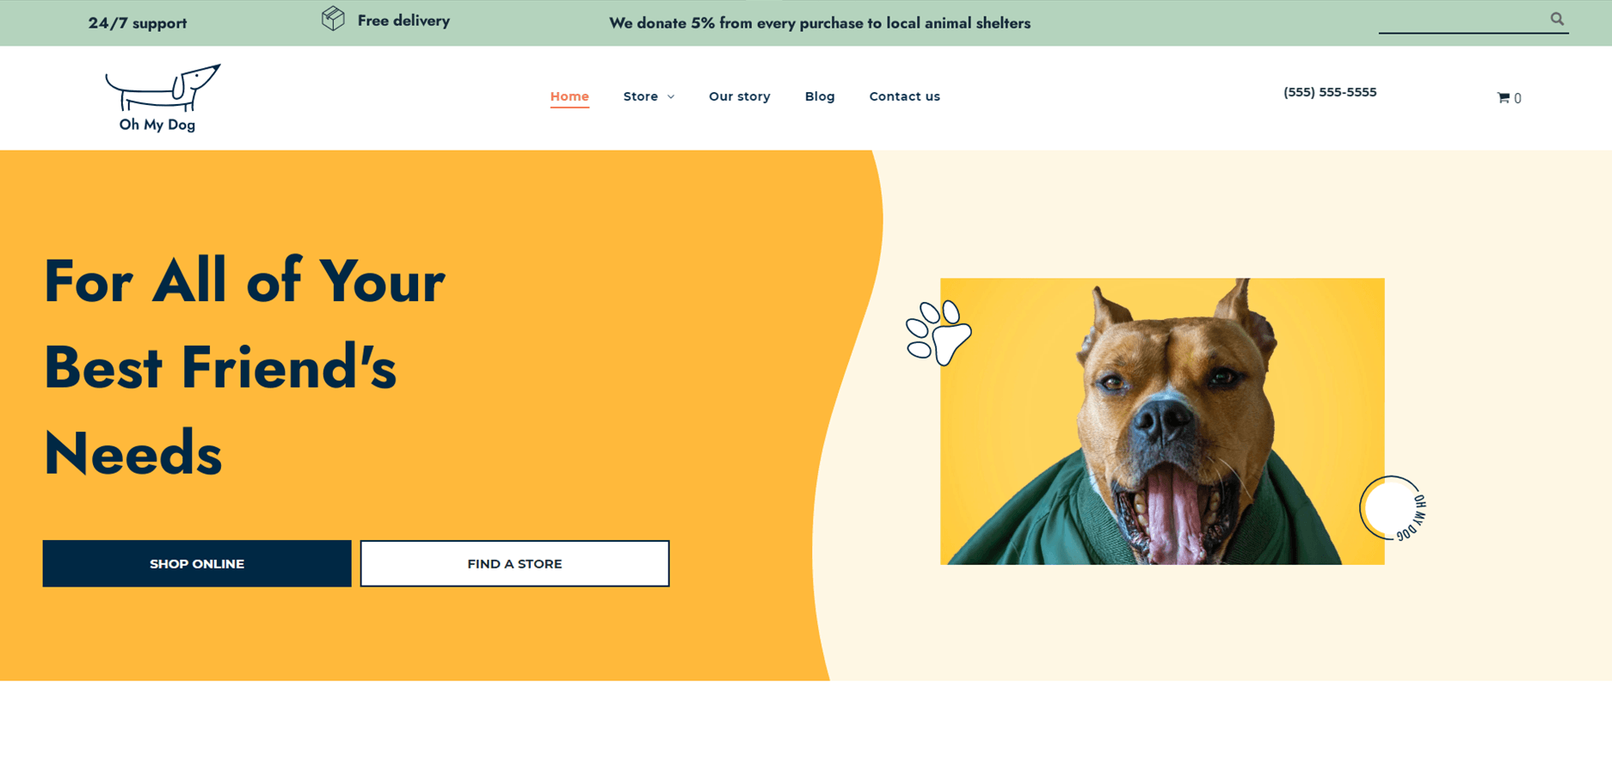The image size is (1612, 774).
Task: Expand the Store menu chevron
Action: (x=671, y=97)
